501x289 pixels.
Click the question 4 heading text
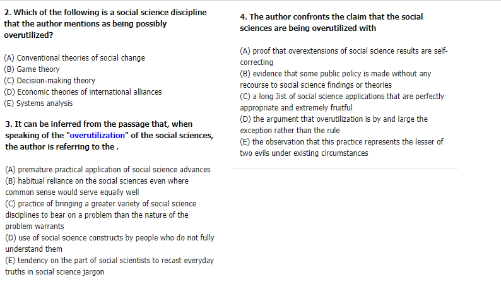pyautogui.click(x=331, y=22)
